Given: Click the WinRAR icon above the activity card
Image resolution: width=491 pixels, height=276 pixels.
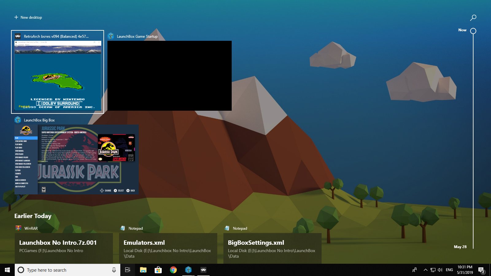Looking at the screenshot, I should tap(18, 228).
